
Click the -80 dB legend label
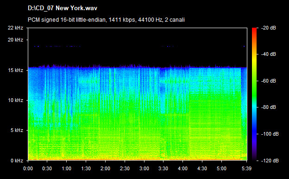[x=269, y=107]
